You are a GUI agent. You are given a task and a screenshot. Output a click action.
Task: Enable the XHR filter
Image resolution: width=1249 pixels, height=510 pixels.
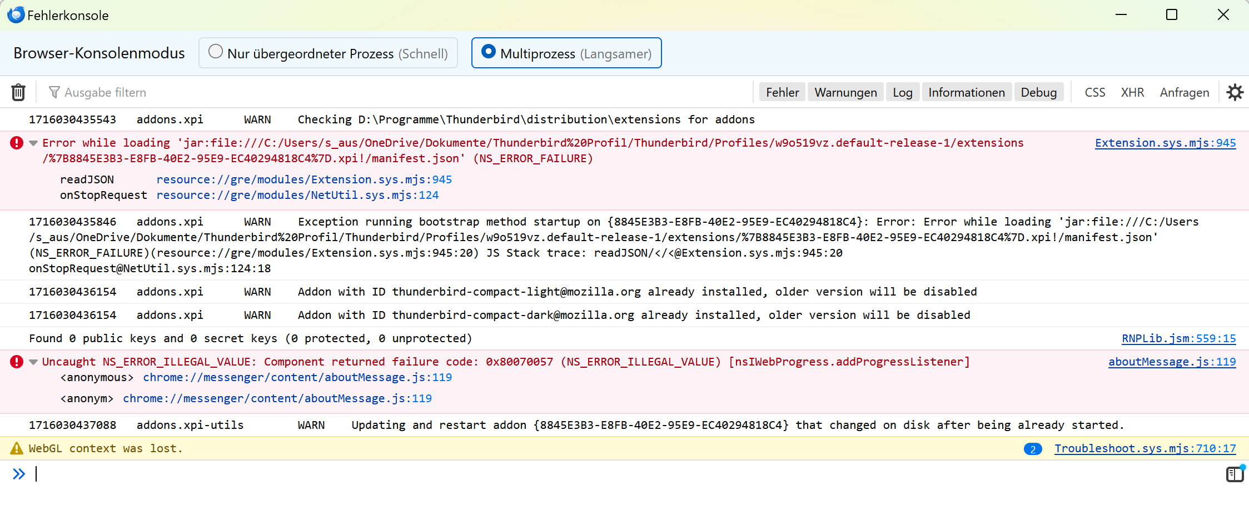click(1132, 92)
